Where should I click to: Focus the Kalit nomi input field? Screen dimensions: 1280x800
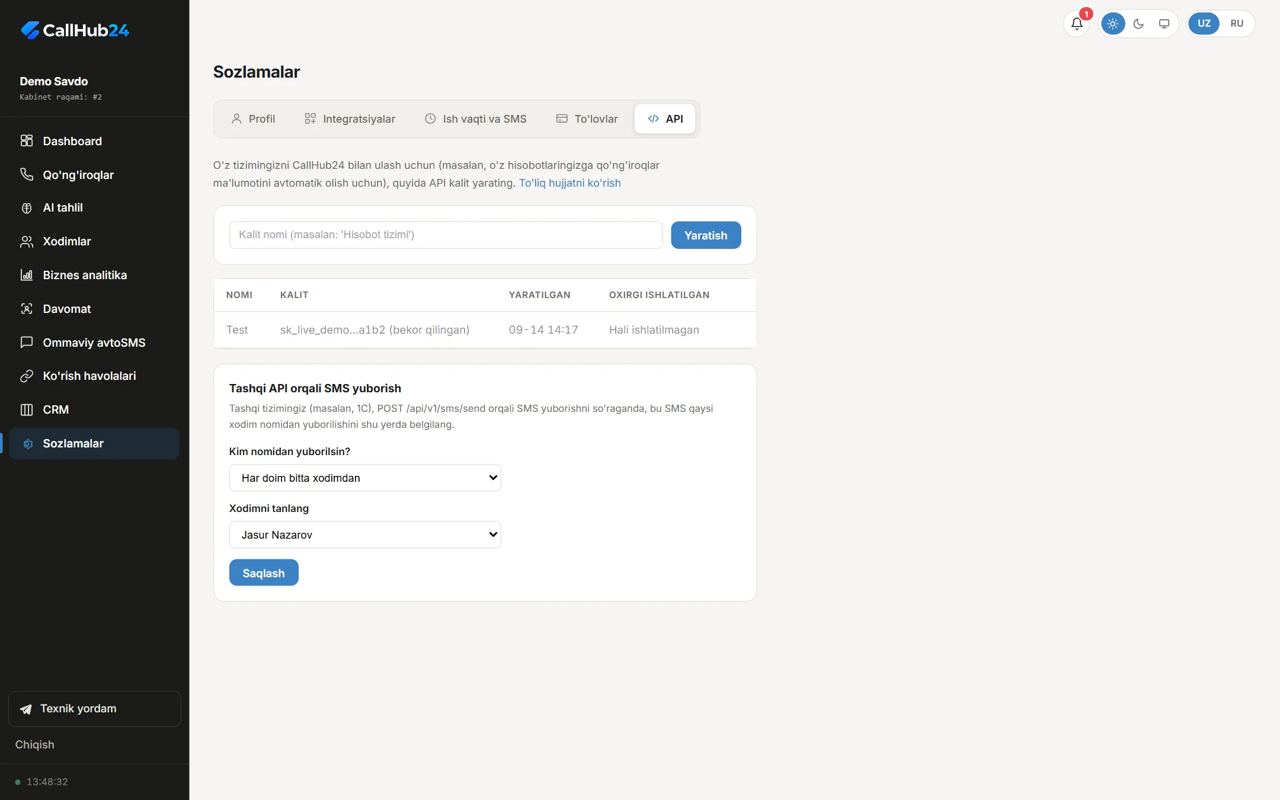click(446, 235)
